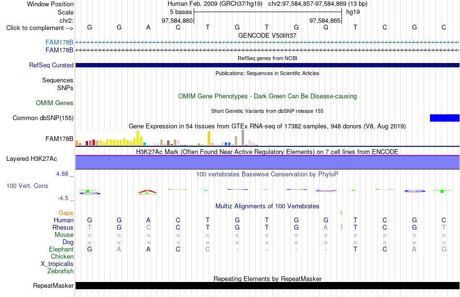Click the FAM178B GTEx expression bar chart
460x297 pixels.
point(167,138)
